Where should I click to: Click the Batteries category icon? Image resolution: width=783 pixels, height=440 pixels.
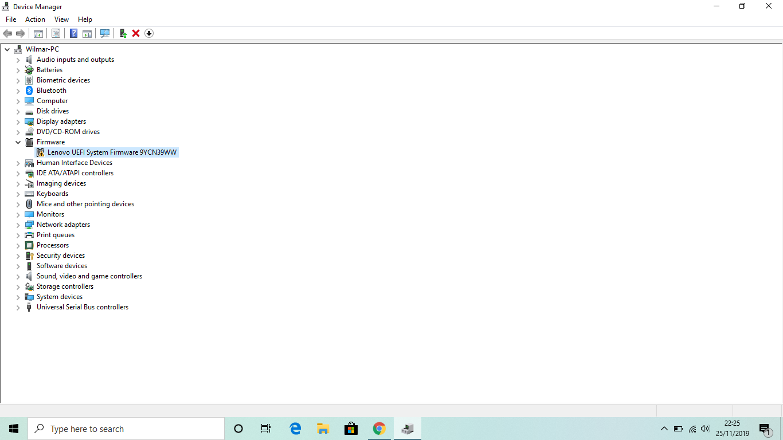(x=29, y=70)
